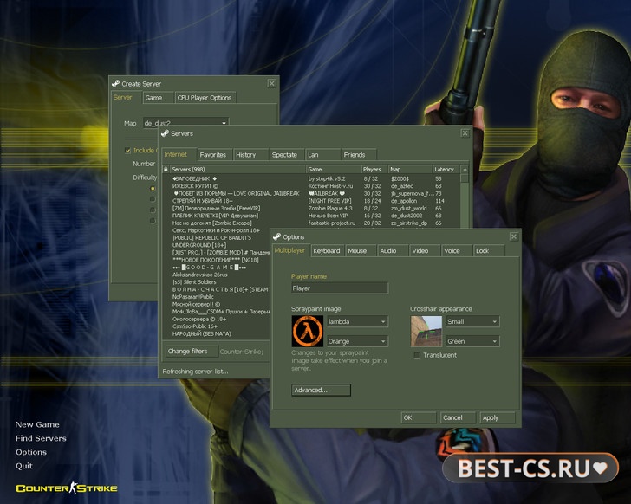Select server row '[sS] Silent Soldiers'
Image resolution: width=631 pixels, height=504 pixels.
point(217,281)
